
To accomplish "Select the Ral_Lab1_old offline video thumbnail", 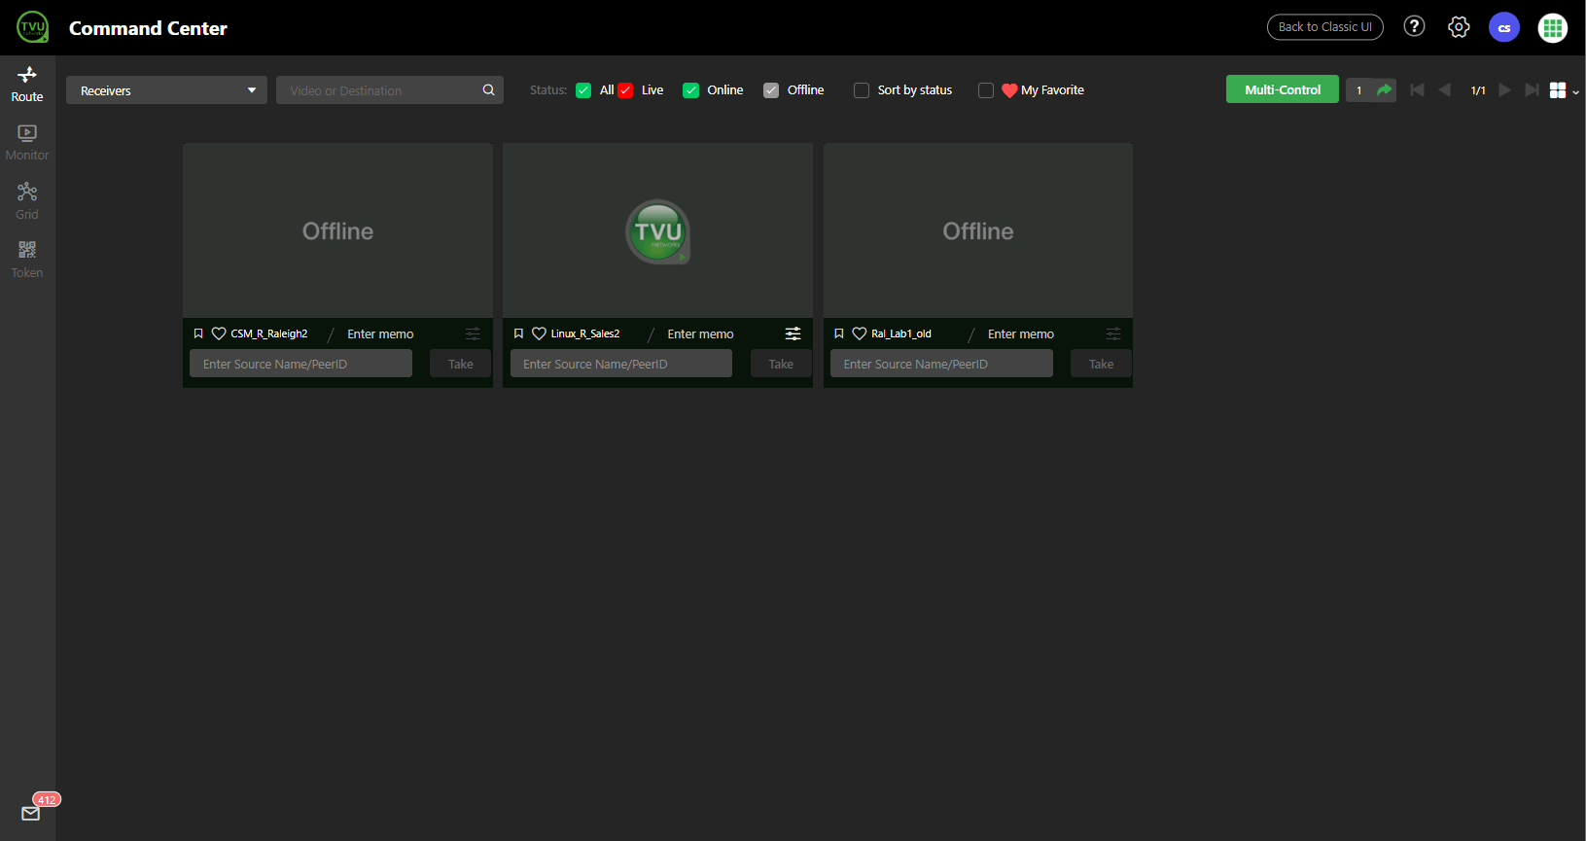I will (x=978, y=230).
